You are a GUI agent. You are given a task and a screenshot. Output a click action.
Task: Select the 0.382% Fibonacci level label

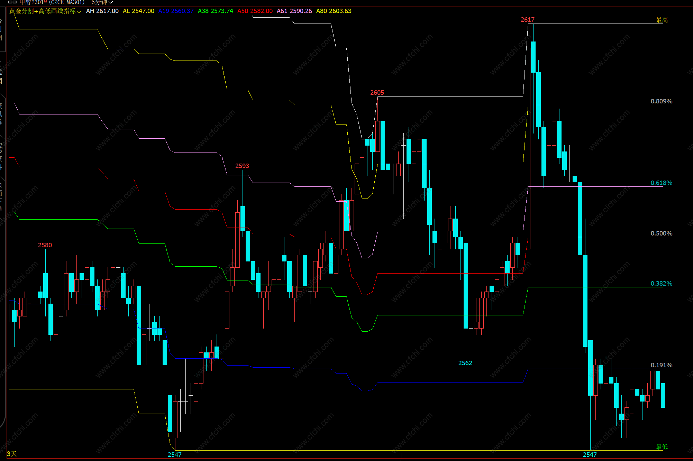pos(661,284)
